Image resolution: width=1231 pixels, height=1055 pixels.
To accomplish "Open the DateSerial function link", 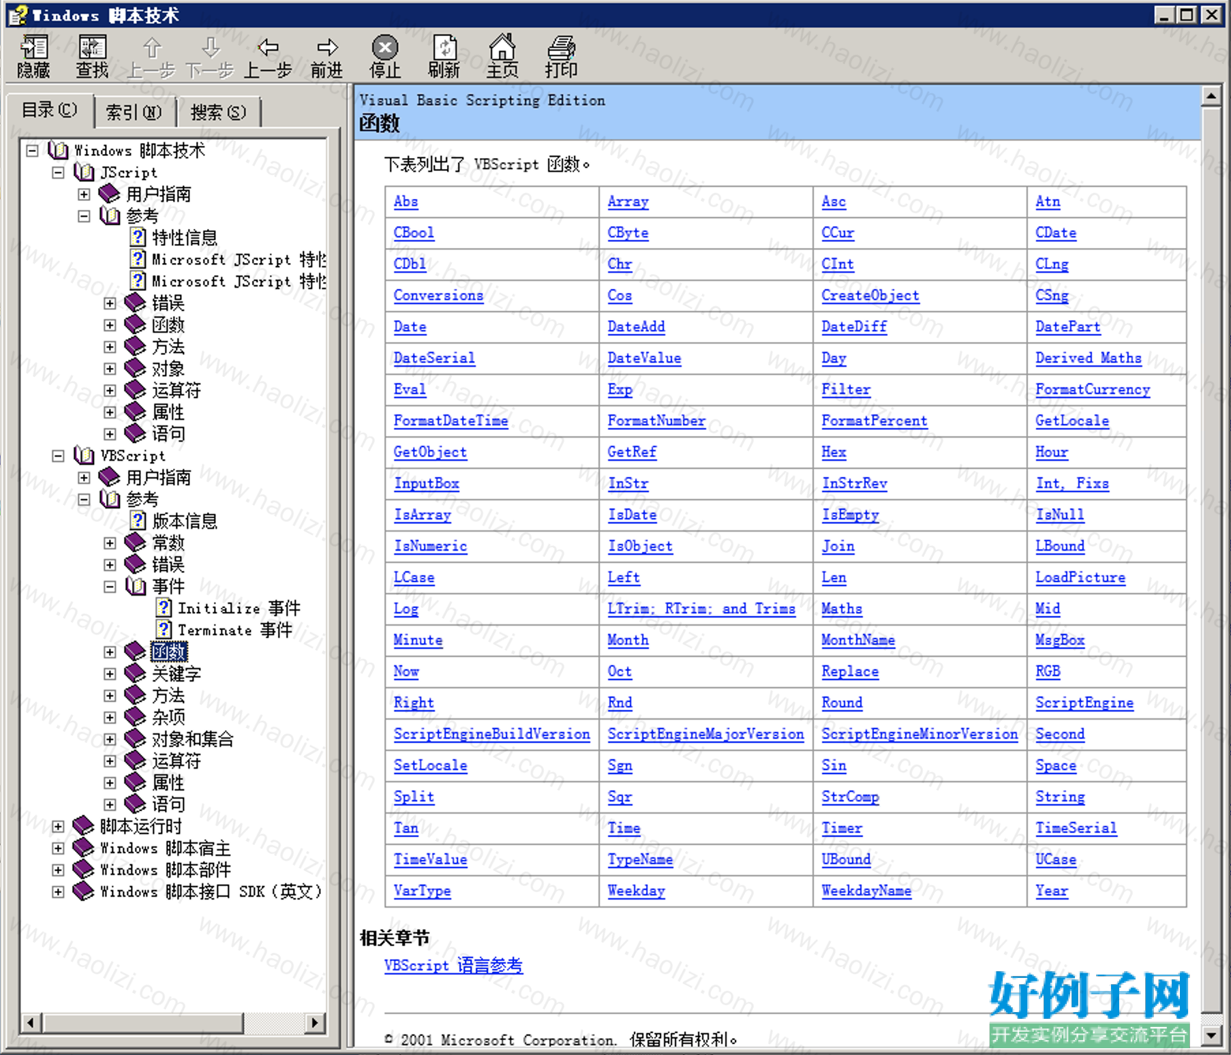I will [434, 358].
